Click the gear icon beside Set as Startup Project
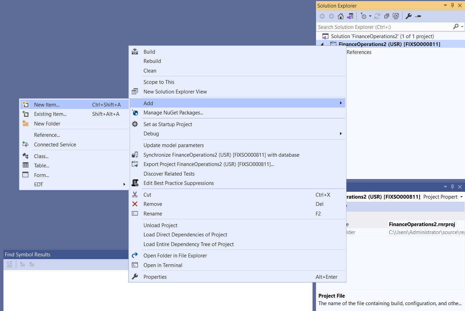This screenshot has width=465, height=311. [x=135, y=124]
